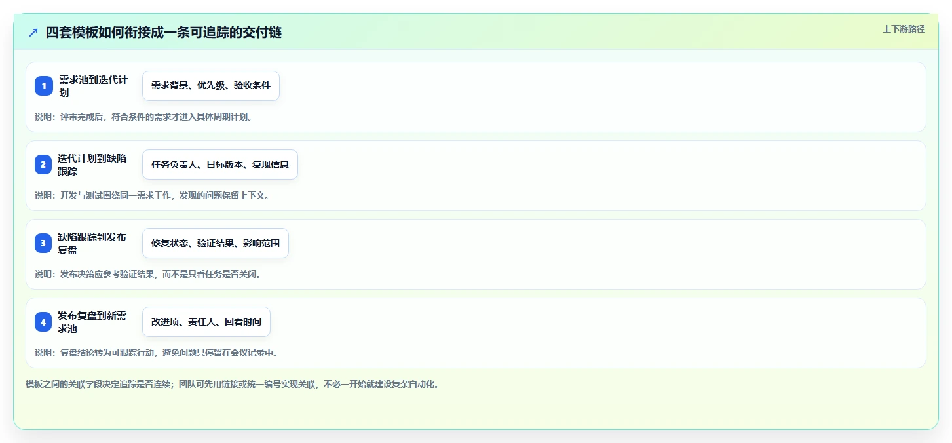Click the title 四套模板如何衔接成一条可追踪的交付链
The height and width of the screenshot is (443, 952).
click(x=163, y=32)
